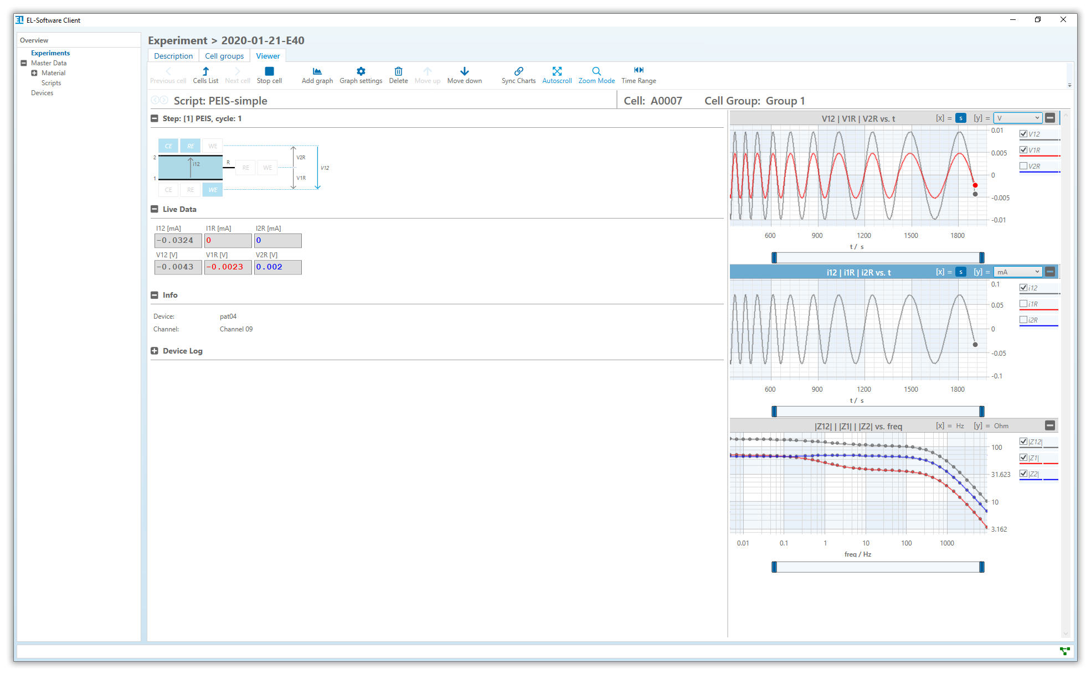Click the script navigation arrows icon
The width and height of the screenshot is (1091, 675).
[x=159, y=100]
